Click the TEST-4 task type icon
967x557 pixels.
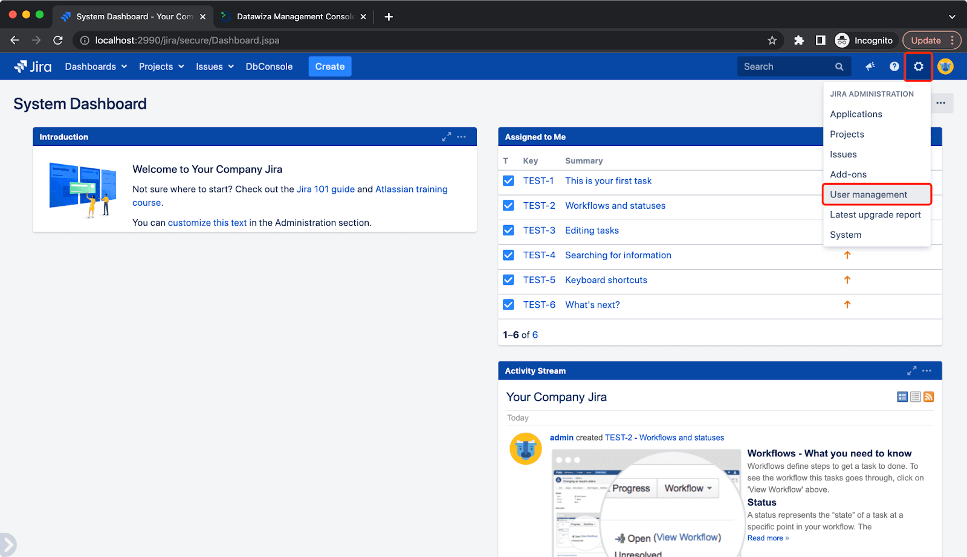508,255
